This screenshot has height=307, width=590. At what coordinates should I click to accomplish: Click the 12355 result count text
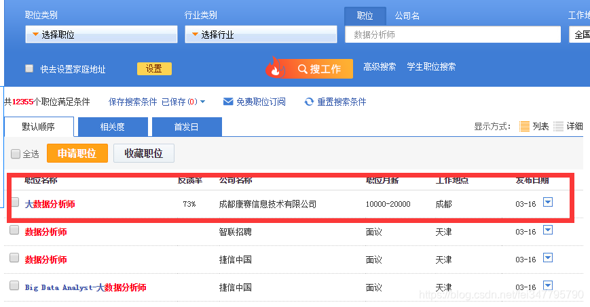pos(22,102)
